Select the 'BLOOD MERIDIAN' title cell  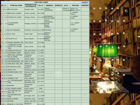coord(16,30)
